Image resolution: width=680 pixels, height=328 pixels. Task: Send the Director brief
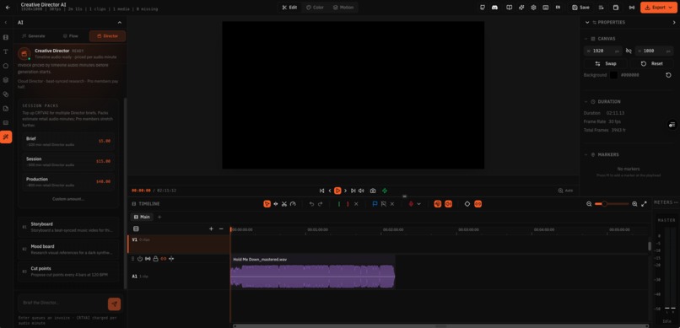(x=114, y=304)
